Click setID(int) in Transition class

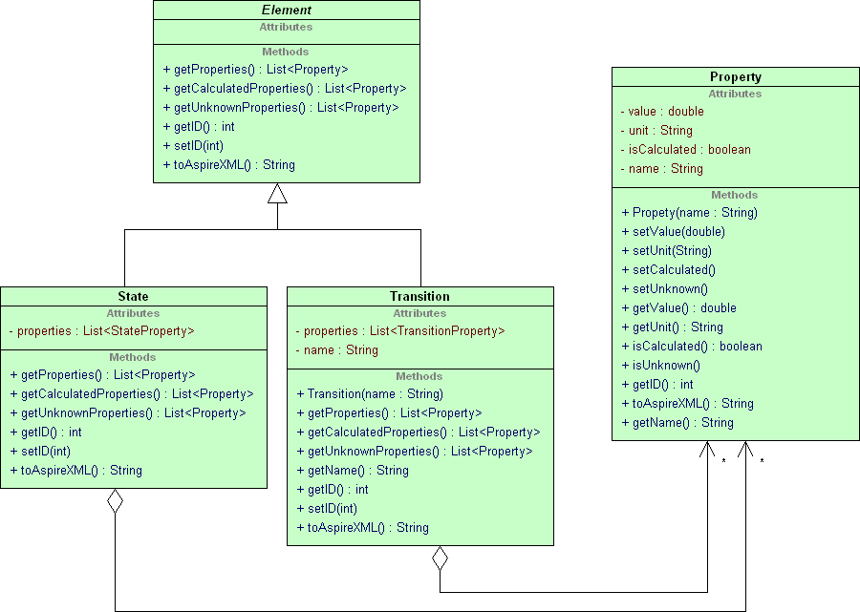point(327,509)
